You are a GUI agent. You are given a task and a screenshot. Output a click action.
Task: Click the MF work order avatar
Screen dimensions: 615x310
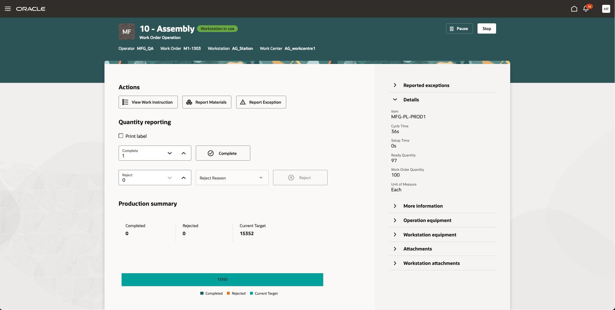tap(127, 31)
